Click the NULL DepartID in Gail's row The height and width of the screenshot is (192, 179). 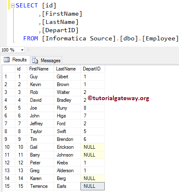[x=93, y=147]
